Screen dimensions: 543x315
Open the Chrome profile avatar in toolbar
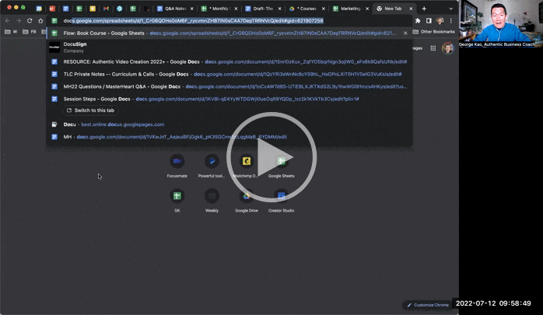(440, 21)
